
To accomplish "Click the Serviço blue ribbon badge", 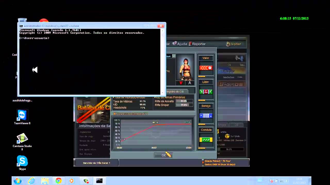I will tap(206, 116).
